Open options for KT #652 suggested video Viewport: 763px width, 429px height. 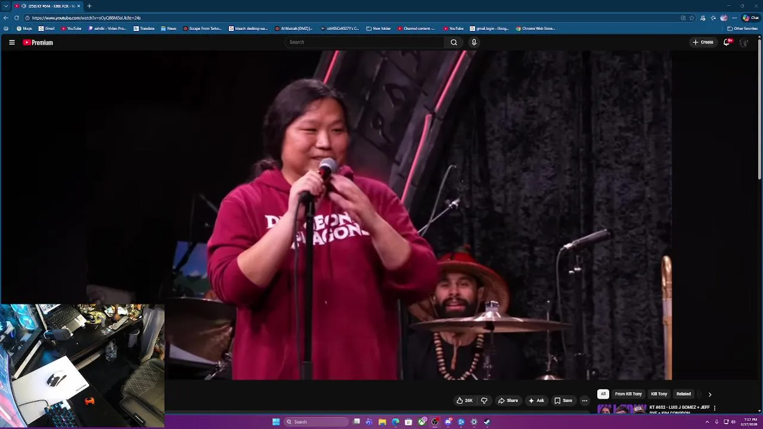click(x=715, y=408)
